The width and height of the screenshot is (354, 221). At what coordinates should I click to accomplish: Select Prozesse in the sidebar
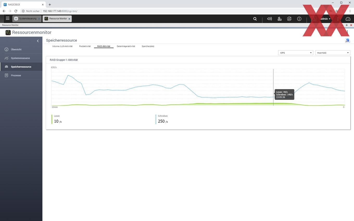21,75
